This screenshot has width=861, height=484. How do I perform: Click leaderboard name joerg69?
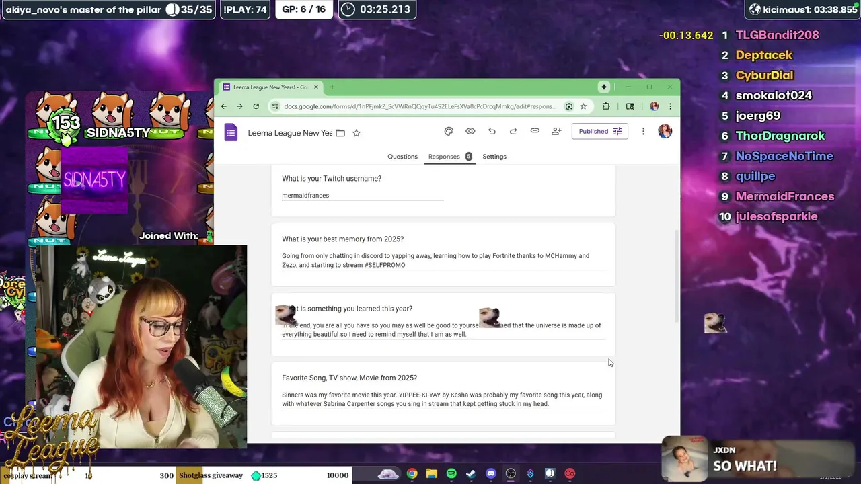(757, 116)
